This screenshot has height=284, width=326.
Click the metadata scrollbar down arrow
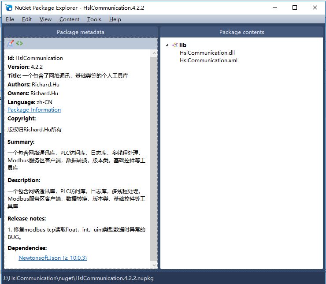154,265
